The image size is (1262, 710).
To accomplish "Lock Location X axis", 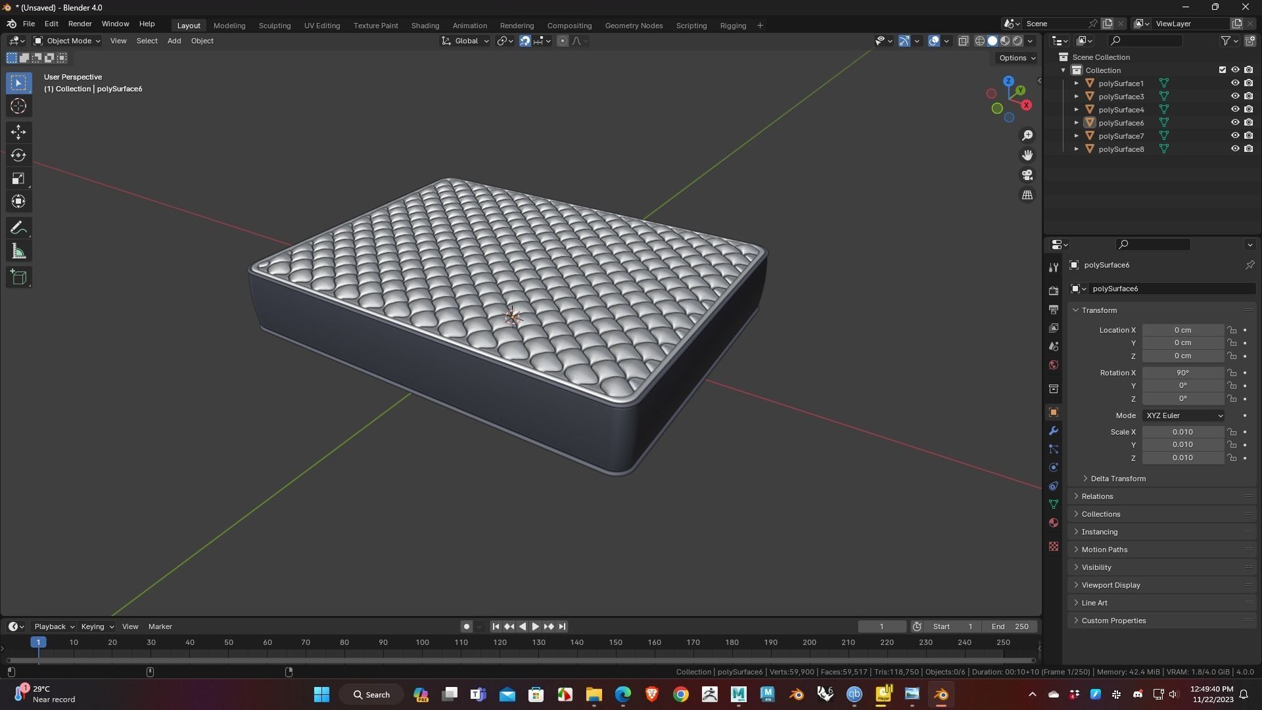I will pos(1232,330).
